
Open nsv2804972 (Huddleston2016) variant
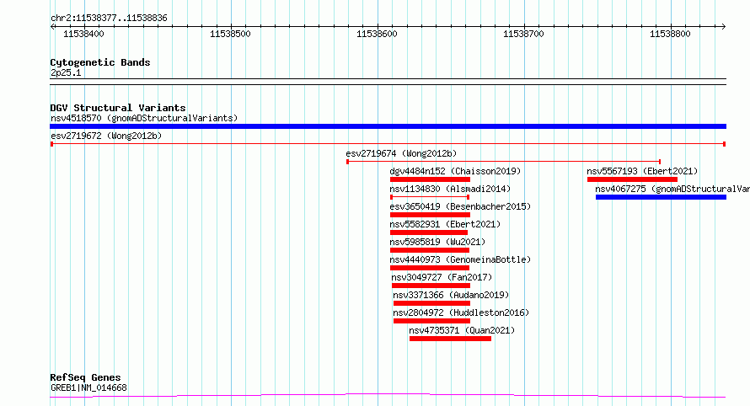461,313
